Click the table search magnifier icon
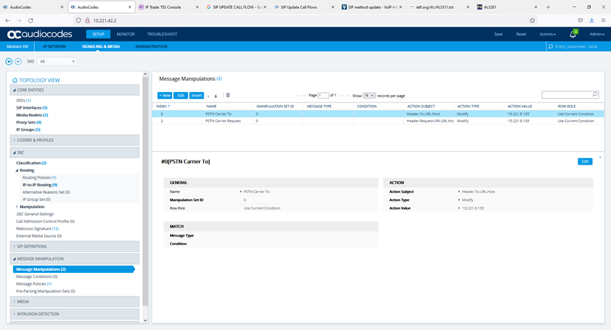 tap(595, 95)
